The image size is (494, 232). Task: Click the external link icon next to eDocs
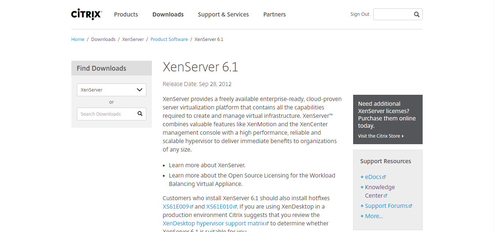point(384,177)
